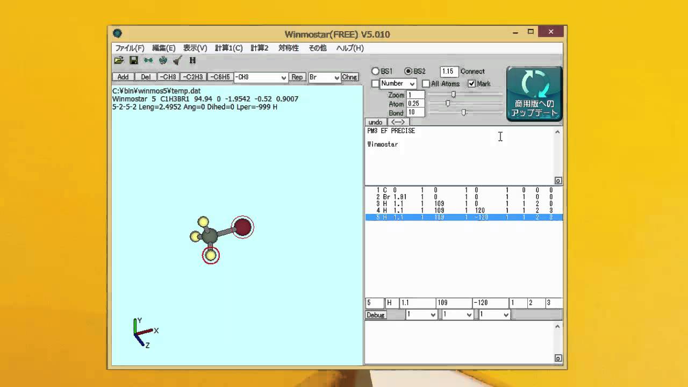Click the broom clean-up icon
Viewport: 688px width, 387px height.
tap(177, 60)
